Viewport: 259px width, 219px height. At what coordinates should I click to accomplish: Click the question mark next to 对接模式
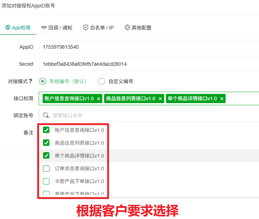tap(31, 81)
